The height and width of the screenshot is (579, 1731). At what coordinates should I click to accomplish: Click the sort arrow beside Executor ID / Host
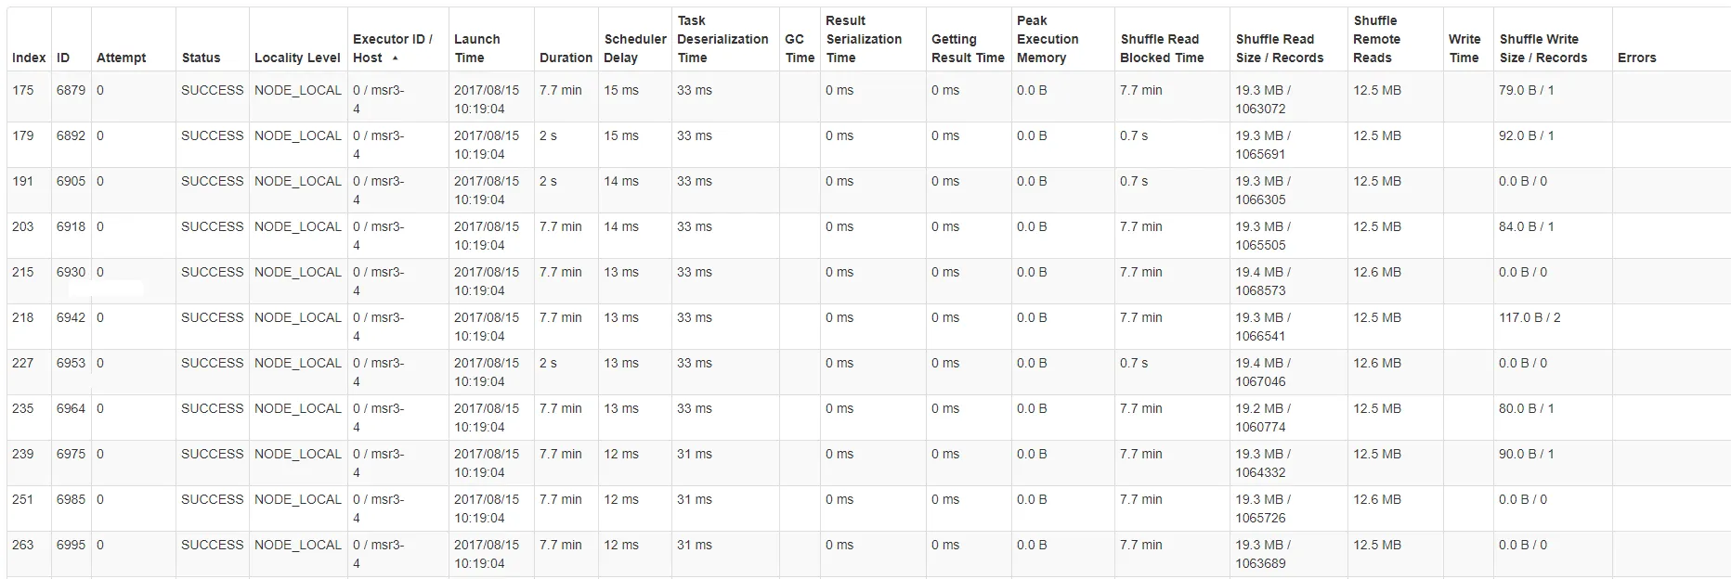pyautogui.click(x=396, y=58)
